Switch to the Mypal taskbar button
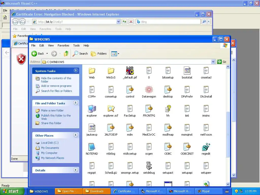 (208, 191)
